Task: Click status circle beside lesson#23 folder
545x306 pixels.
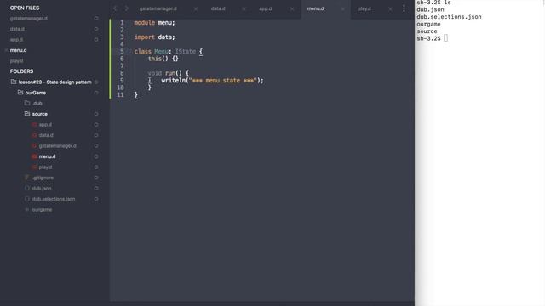Action: 96,82
